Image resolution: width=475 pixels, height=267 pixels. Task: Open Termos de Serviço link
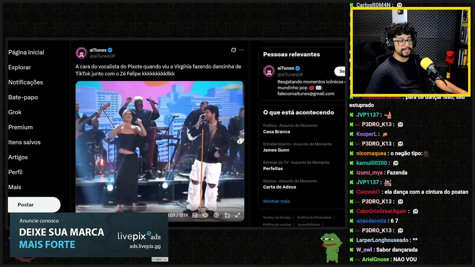(x=277, y=217)
